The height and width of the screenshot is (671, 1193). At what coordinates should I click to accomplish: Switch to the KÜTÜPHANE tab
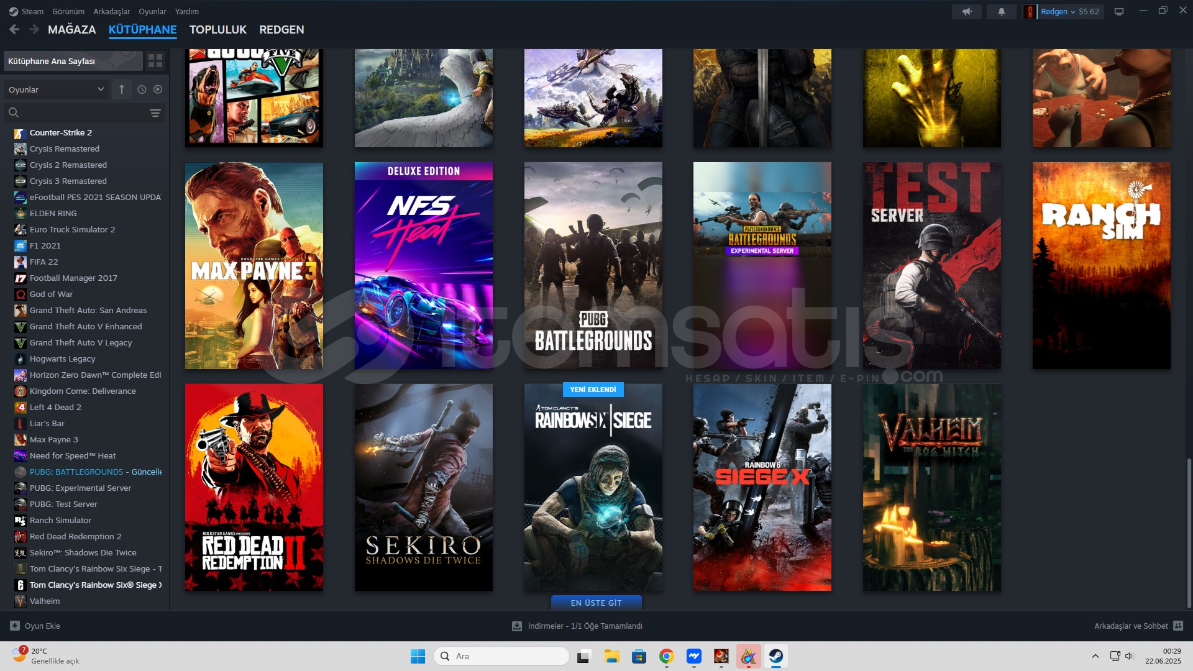(142, 29)
